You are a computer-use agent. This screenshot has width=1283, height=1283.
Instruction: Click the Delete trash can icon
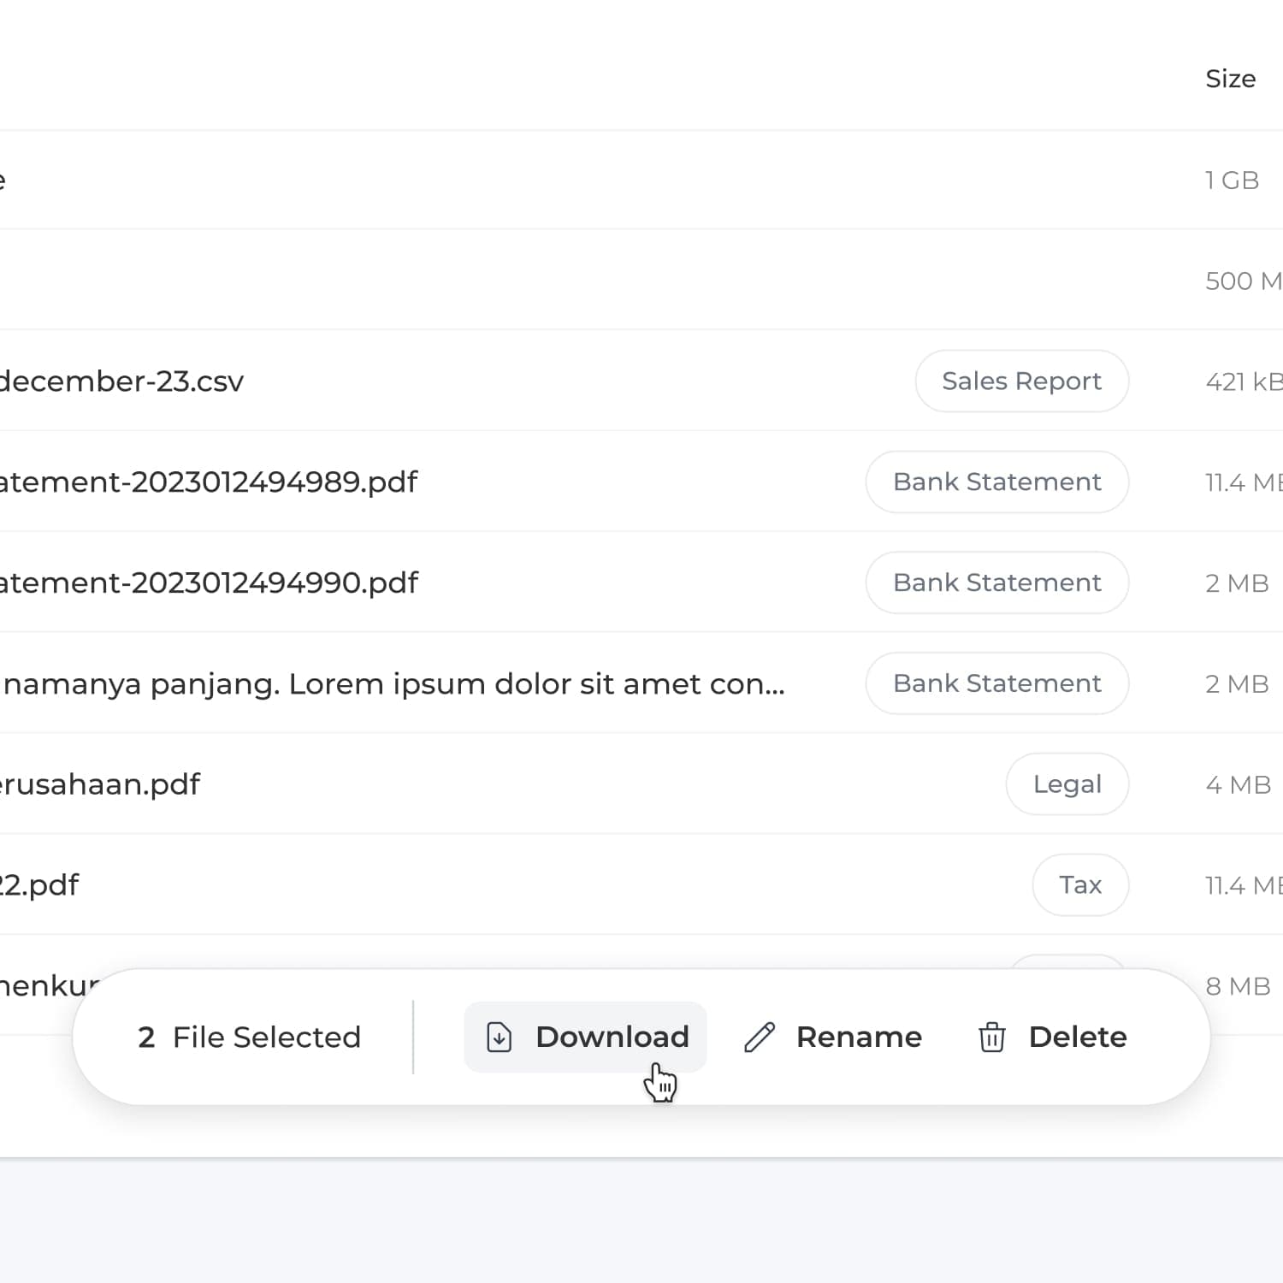(991, 1037)
